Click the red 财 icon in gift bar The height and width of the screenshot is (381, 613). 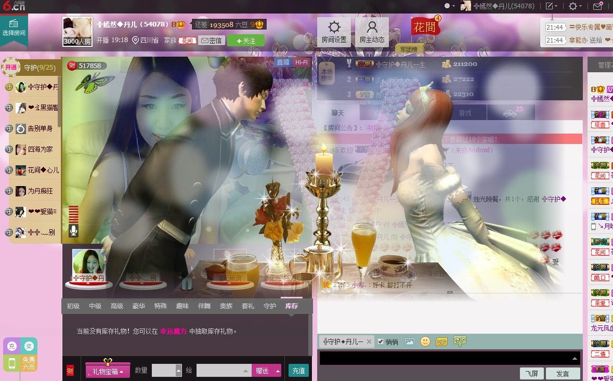[70, 371]
